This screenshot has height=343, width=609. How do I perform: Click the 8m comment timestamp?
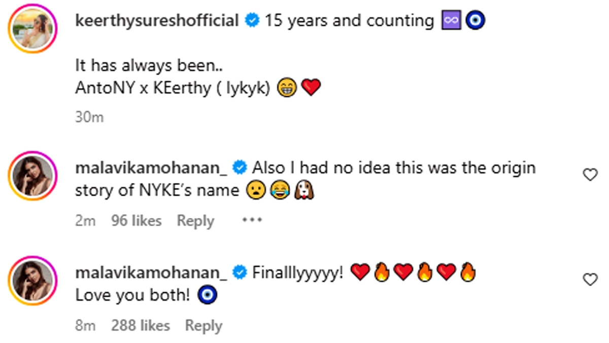[x=85, y=326]
